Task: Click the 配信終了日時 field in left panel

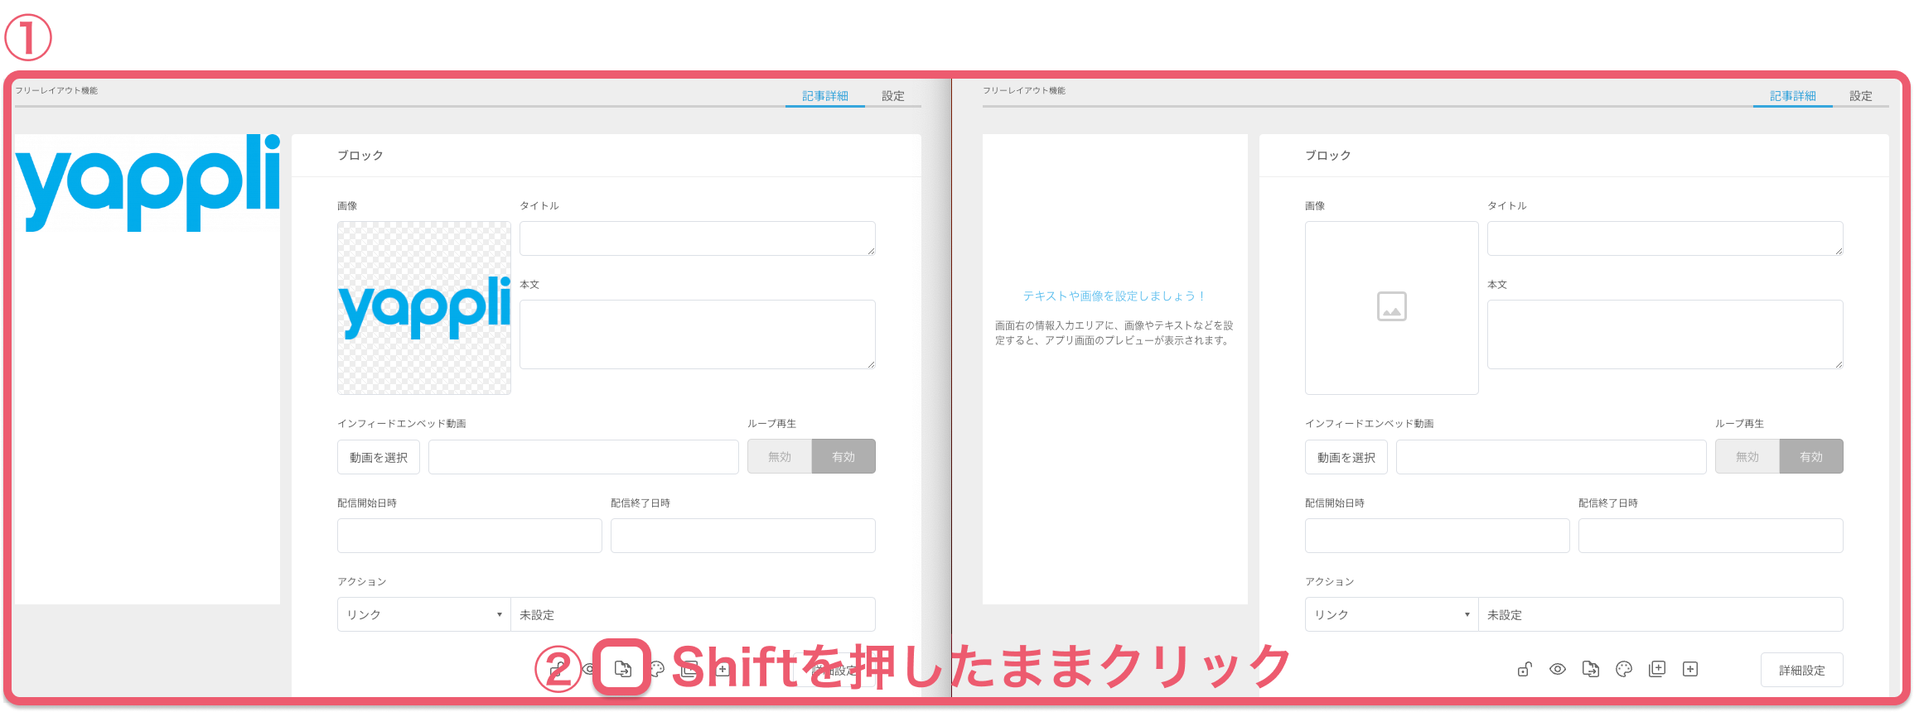Action: coord(743,536)
